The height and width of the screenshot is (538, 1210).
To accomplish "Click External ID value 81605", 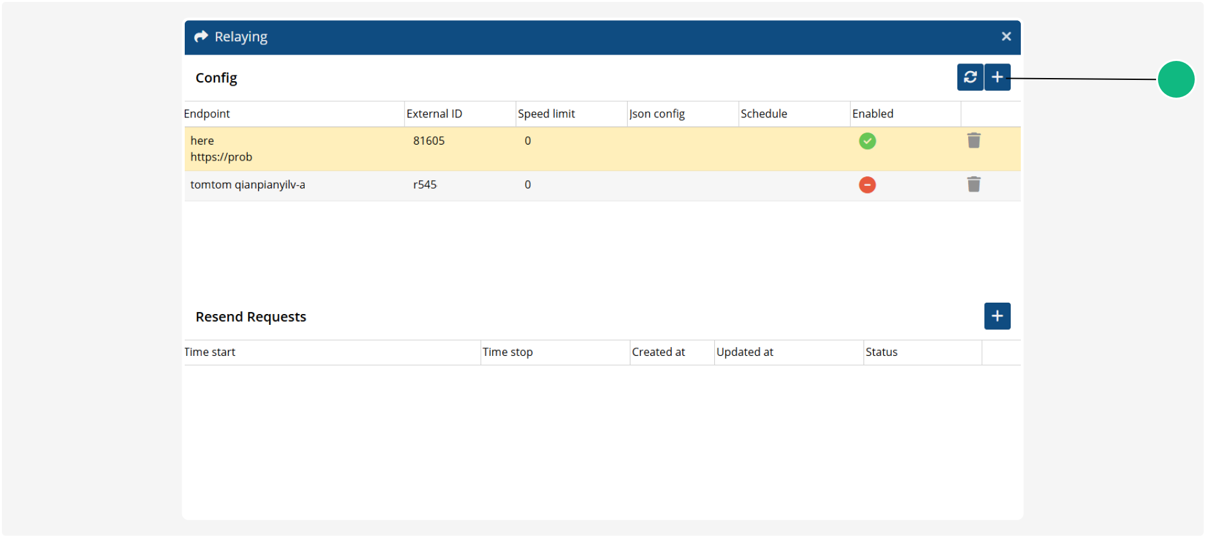I will tap(429, 141).
